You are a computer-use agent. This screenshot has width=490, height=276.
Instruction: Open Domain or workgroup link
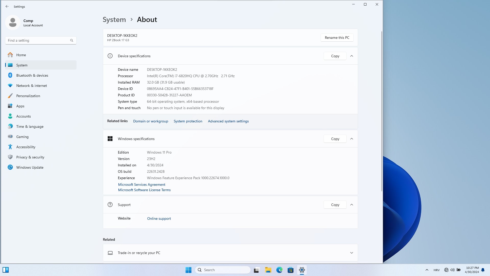click(151, 121)
